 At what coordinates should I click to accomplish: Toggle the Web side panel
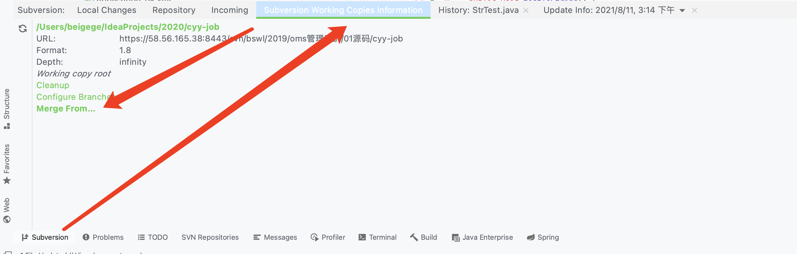[7, 210]
